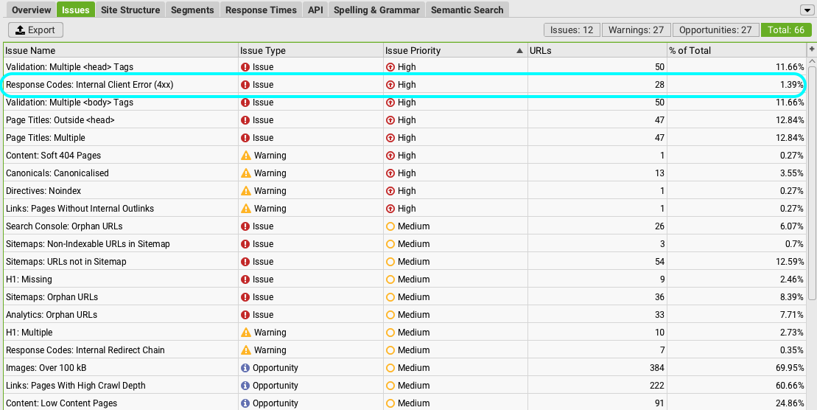The image size is (817, 410).
Task: Select 'Page Titles: Multiple' issue name
Action: [x=46, y=138]
